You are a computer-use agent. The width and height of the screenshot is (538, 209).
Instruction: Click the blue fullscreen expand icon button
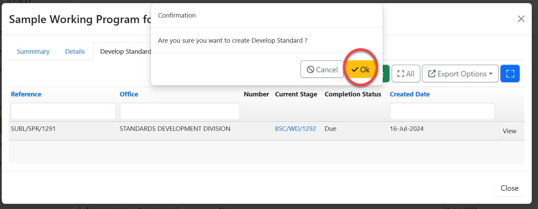click(x=510, y=74)
